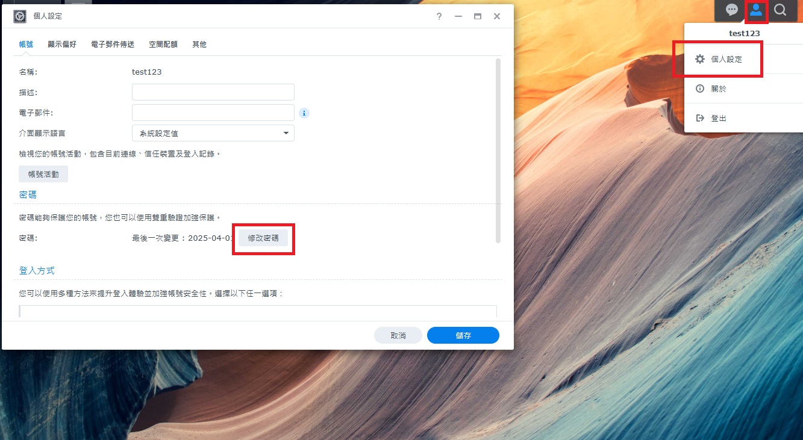Open the 電子郵件傳送 tab
This screenshot has width=803, height=440.
tap(112, 44)
